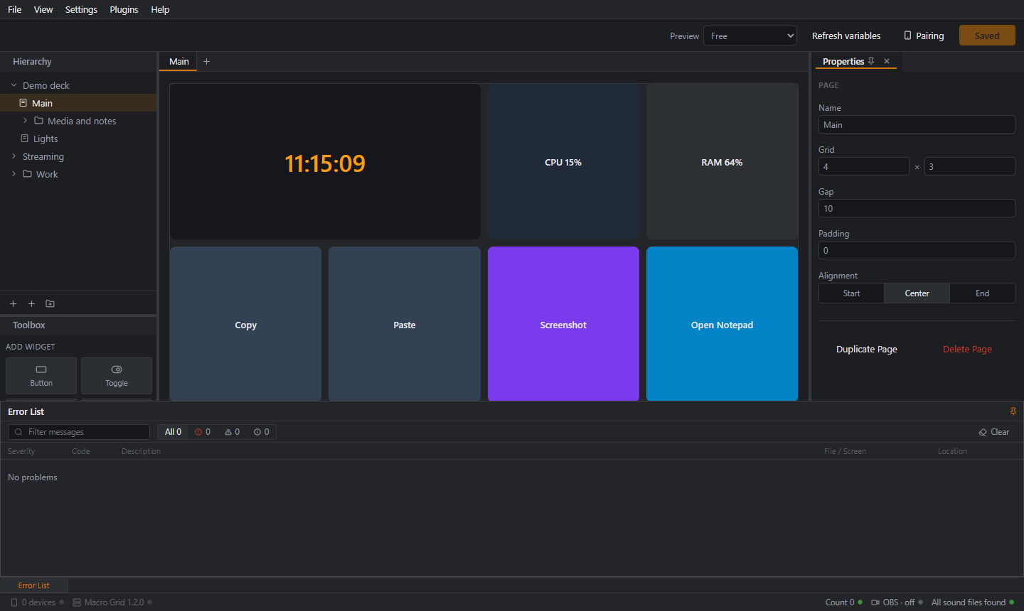Set alignment to Center

(917, 293)
